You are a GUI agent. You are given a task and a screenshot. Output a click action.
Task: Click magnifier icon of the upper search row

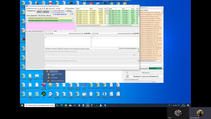pyautogui.click(x=138, y=52)
